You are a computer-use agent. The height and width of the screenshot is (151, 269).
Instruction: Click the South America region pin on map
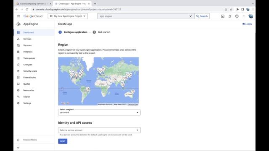[x=88, y=89]
